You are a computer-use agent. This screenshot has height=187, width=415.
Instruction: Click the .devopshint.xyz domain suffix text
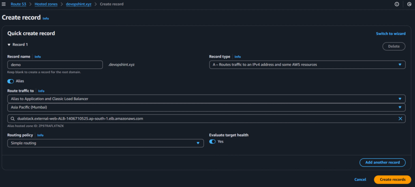[122, 64]
